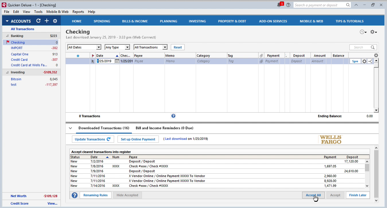Open the Net Worth link
Screen dimensions: 387x208
[x=18, y=196]
